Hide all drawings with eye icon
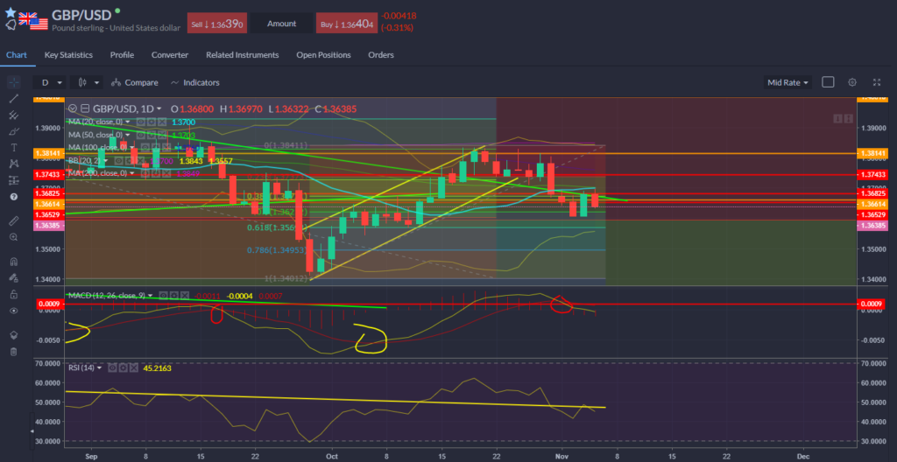897x462 pixels. click(x=13, y=311)
